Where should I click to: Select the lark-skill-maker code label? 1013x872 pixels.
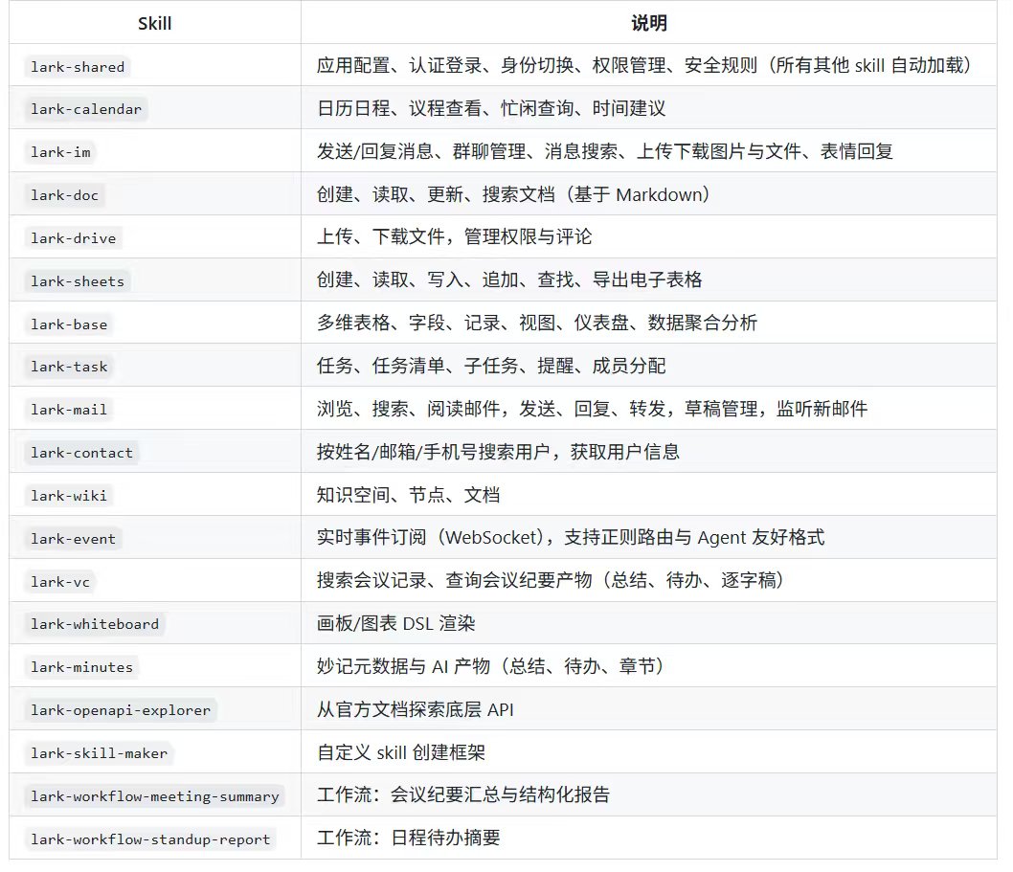coord(99,754)
